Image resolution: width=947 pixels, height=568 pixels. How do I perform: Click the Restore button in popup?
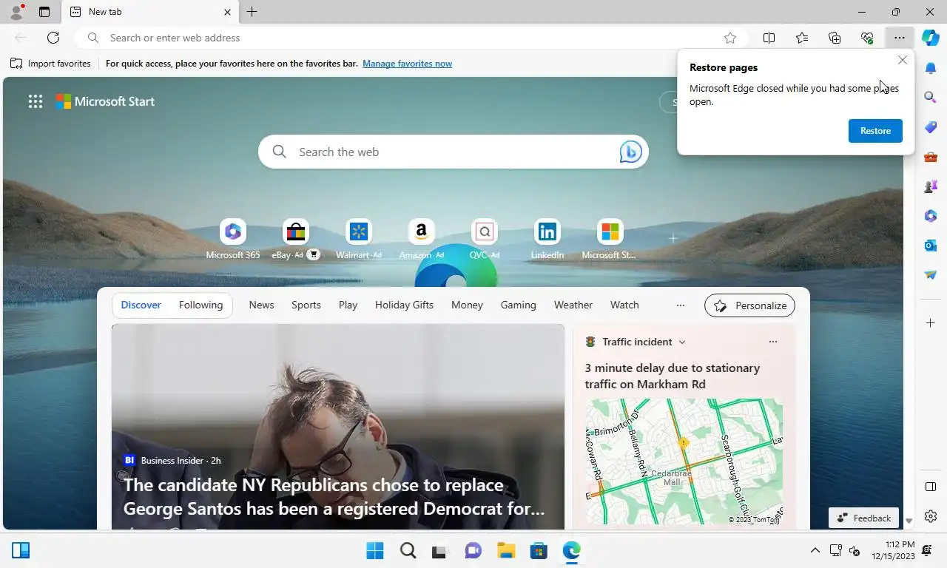pos(875,130)
